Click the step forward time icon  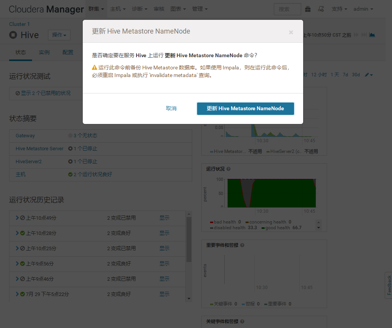coord(356,35)
